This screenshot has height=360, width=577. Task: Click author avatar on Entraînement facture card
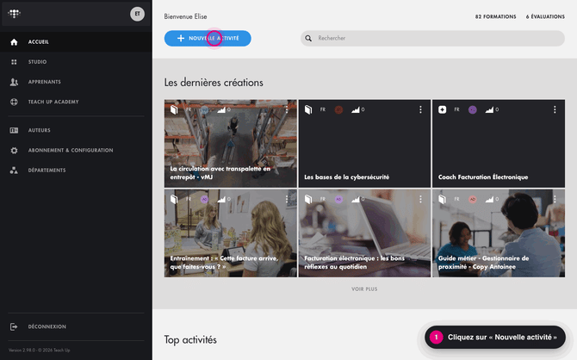coord(204,199)
